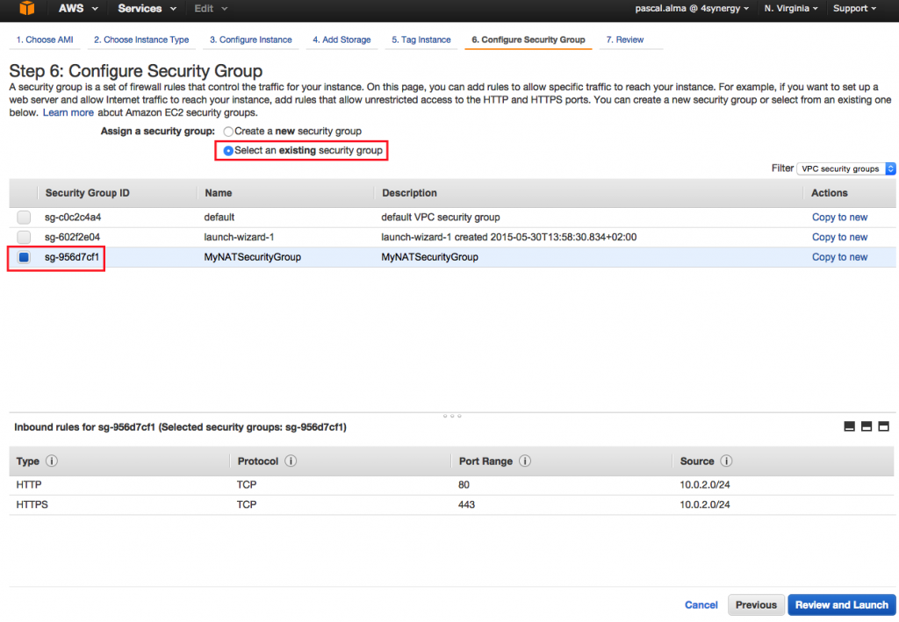899x622 pixels.
Task: Select Create a new security group radio
Action: (x=228, y=132)
